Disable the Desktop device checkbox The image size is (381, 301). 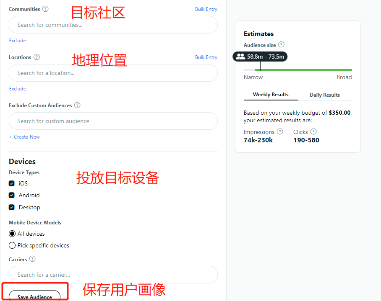click(12, 207)
